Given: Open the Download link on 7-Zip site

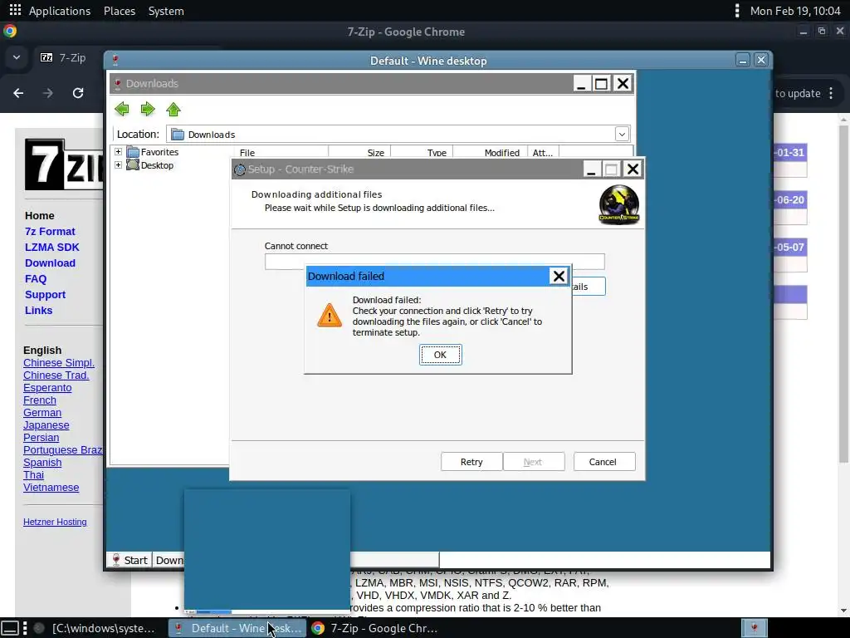Looking at the screenshot, I should (x=50, y=263).
